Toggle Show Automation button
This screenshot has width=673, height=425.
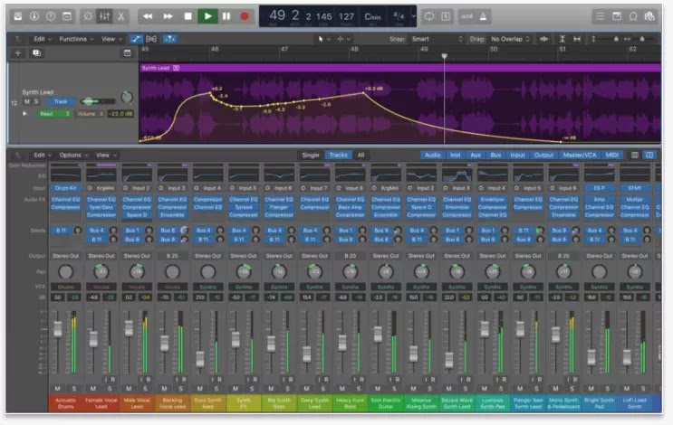[x=136, y=39]
